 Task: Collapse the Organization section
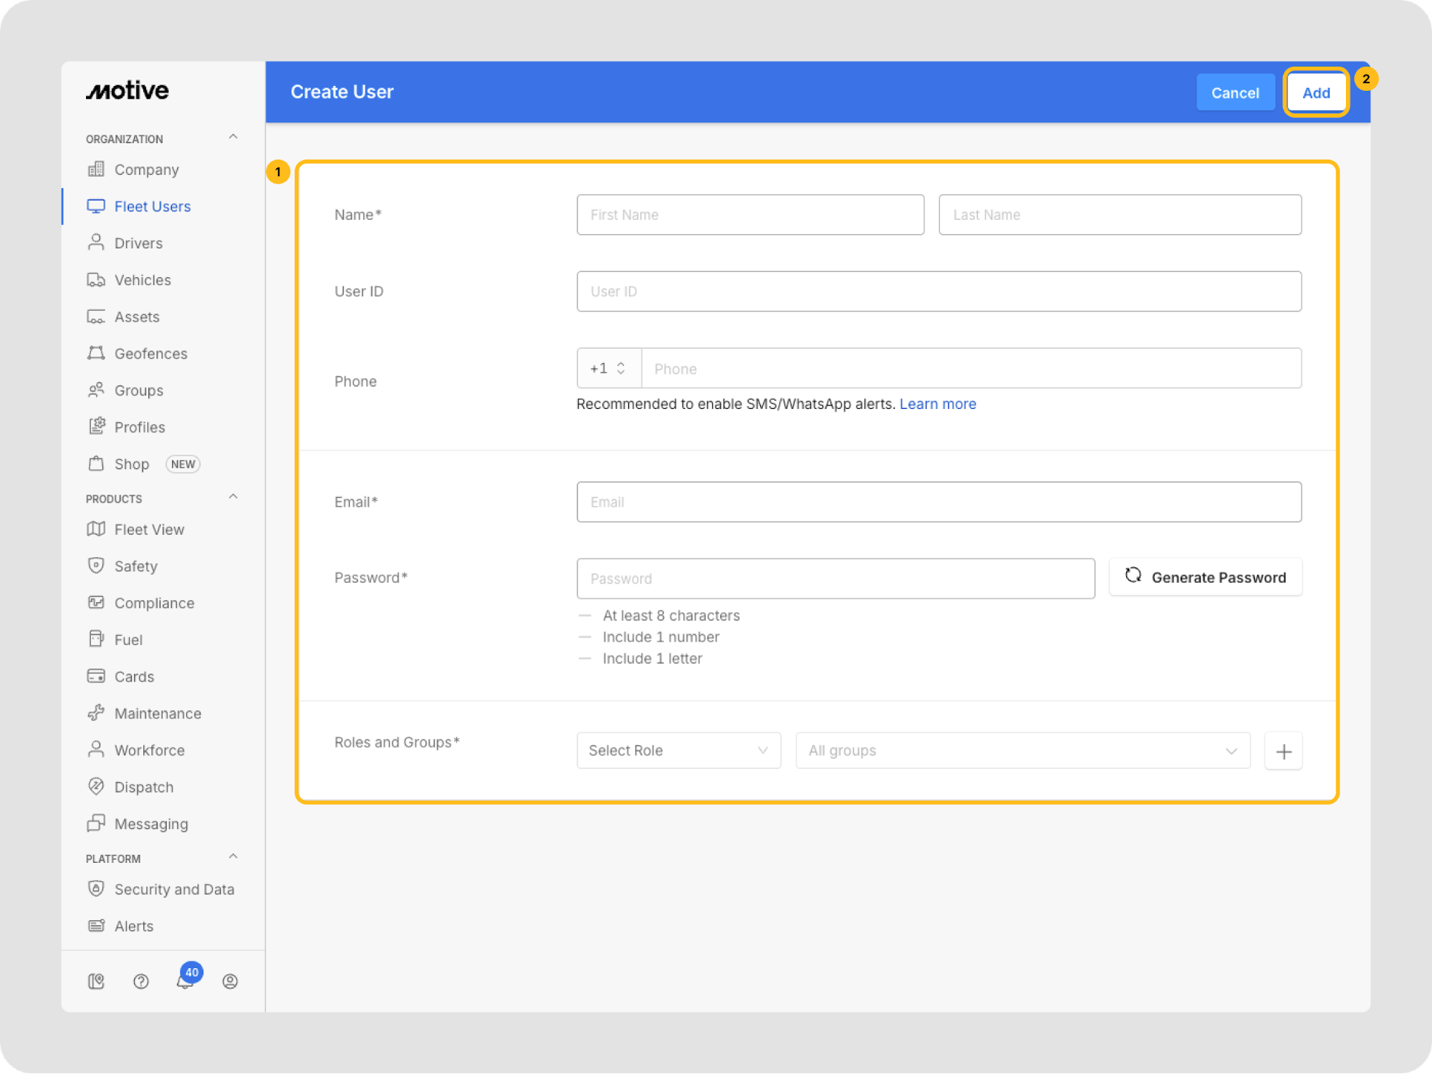pyautogui.click(x=233, y=137)
